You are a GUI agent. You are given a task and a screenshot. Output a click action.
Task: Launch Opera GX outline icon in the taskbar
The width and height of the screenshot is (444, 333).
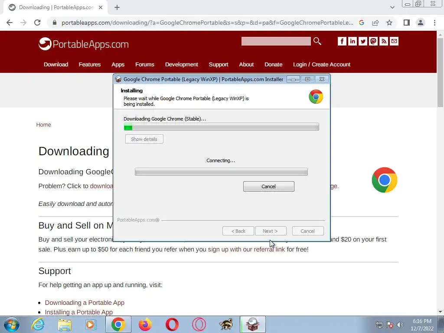click(x=199, y=324)
